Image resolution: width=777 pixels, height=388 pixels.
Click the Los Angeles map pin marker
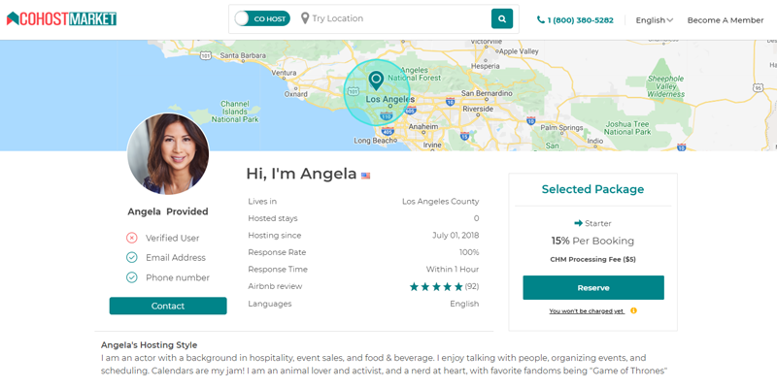click(x=376, y=81)
